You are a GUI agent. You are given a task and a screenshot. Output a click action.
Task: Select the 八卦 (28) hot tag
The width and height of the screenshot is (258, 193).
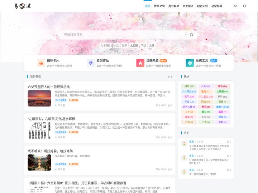point(206,86)
